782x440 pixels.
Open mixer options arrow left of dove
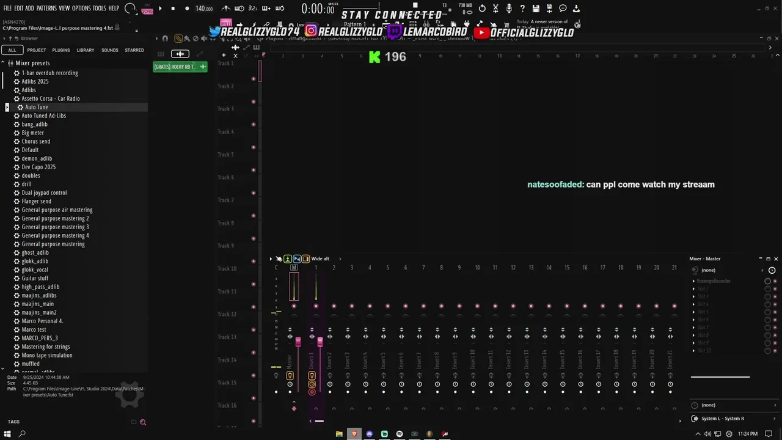coord(271,259)
